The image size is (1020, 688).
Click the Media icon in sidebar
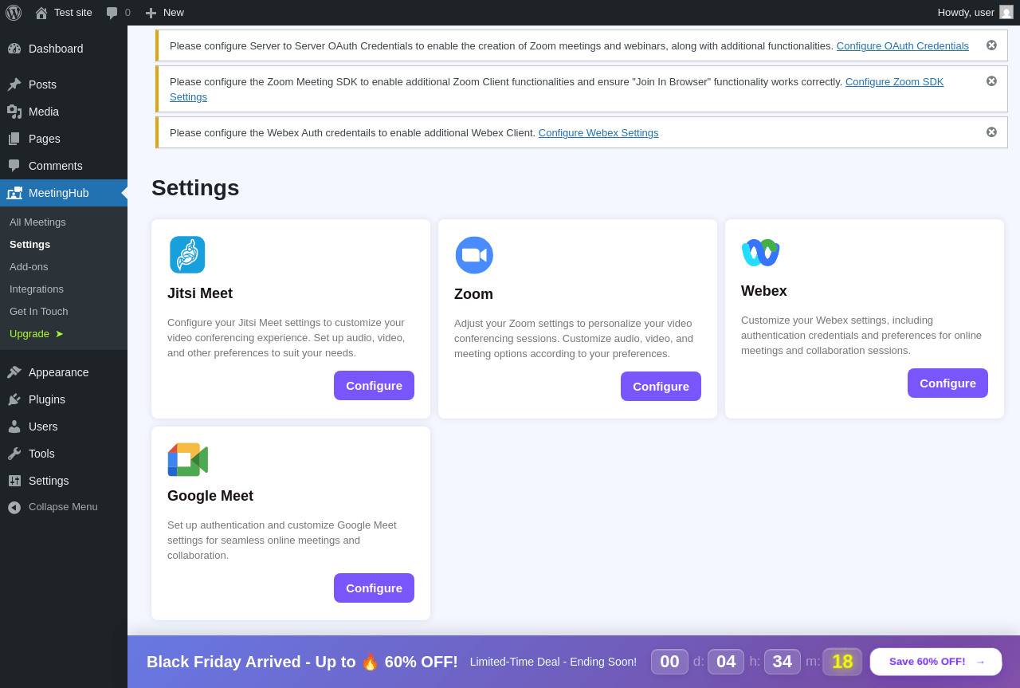[14, 112]
